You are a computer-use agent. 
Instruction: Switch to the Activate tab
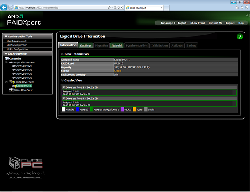177,46
